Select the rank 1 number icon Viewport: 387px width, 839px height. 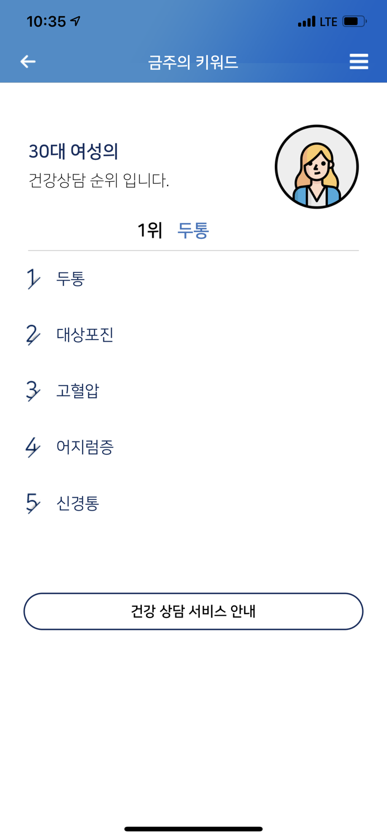point(32,278)
